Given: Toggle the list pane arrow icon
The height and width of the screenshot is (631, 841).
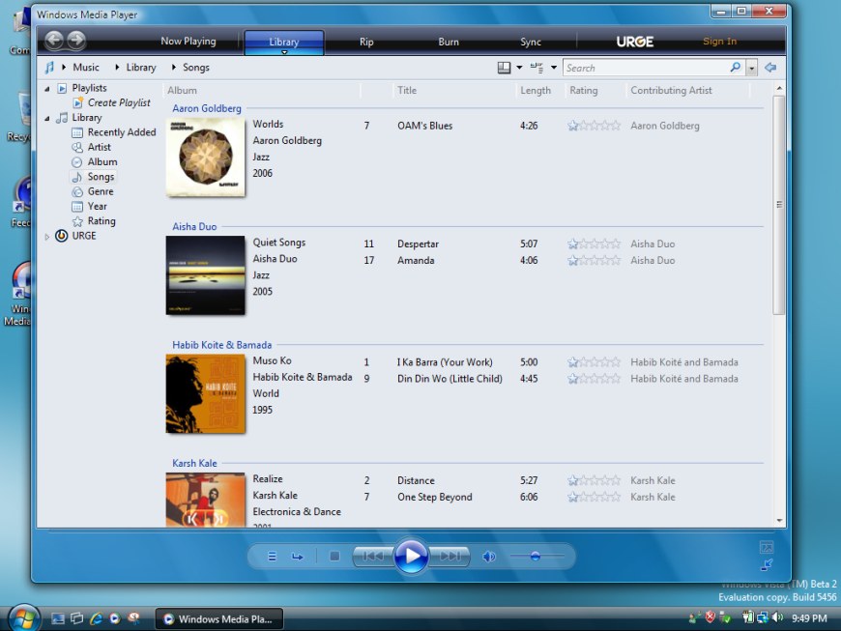Looking at the screenshot, I should (x=770, y=68).
